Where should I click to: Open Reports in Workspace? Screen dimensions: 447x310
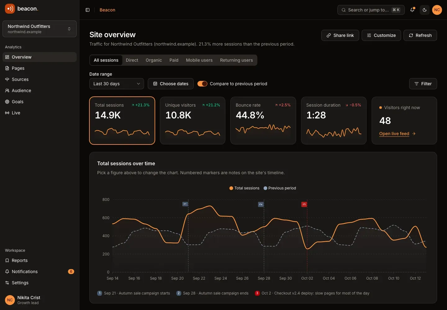pyautogui.click(x=39, y=260)
